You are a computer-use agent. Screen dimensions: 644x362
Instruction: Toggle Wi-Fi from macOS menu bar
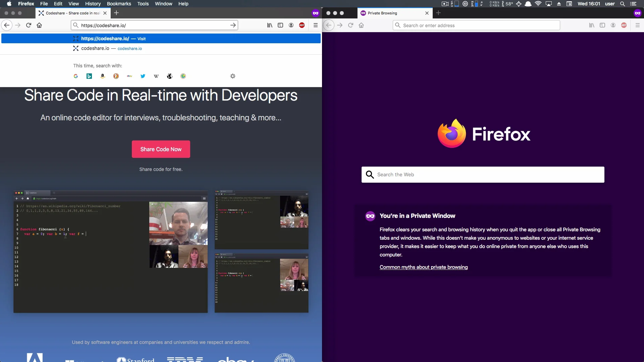(x=538, y=4)
